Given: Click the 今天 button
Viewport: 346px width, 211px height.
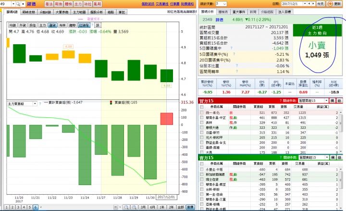Looking at the screenshot, I should pyautogui.click(x=321, y=4).
